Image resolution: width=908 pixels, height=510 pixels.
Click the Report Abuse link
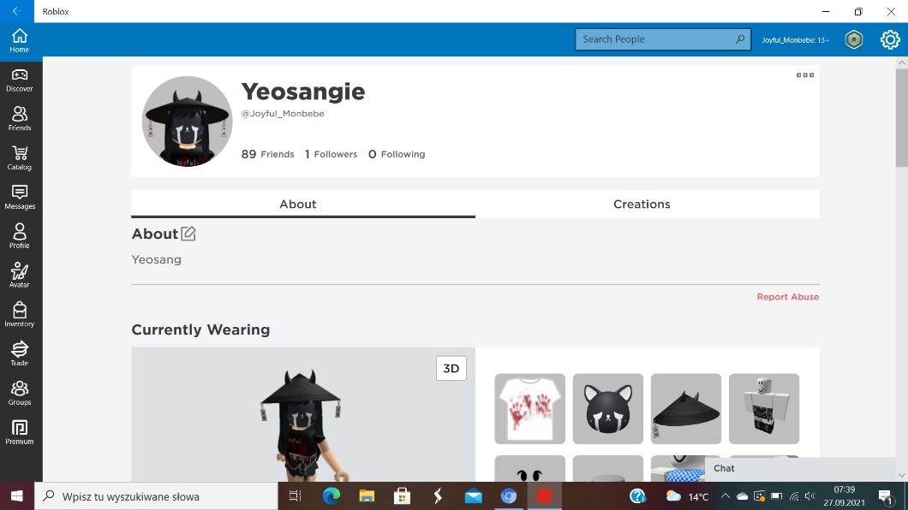pos(787,297)
